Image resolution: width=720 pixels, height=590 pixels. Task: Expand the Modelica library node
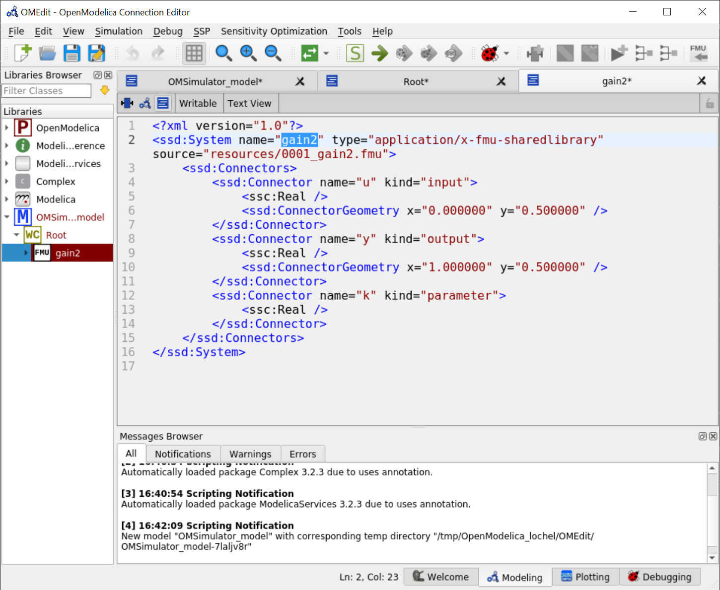tap(7, 199)
